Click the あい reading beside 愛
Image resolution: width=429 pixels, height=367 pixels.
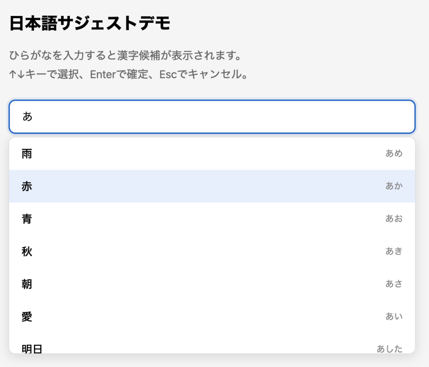point(394,317)
